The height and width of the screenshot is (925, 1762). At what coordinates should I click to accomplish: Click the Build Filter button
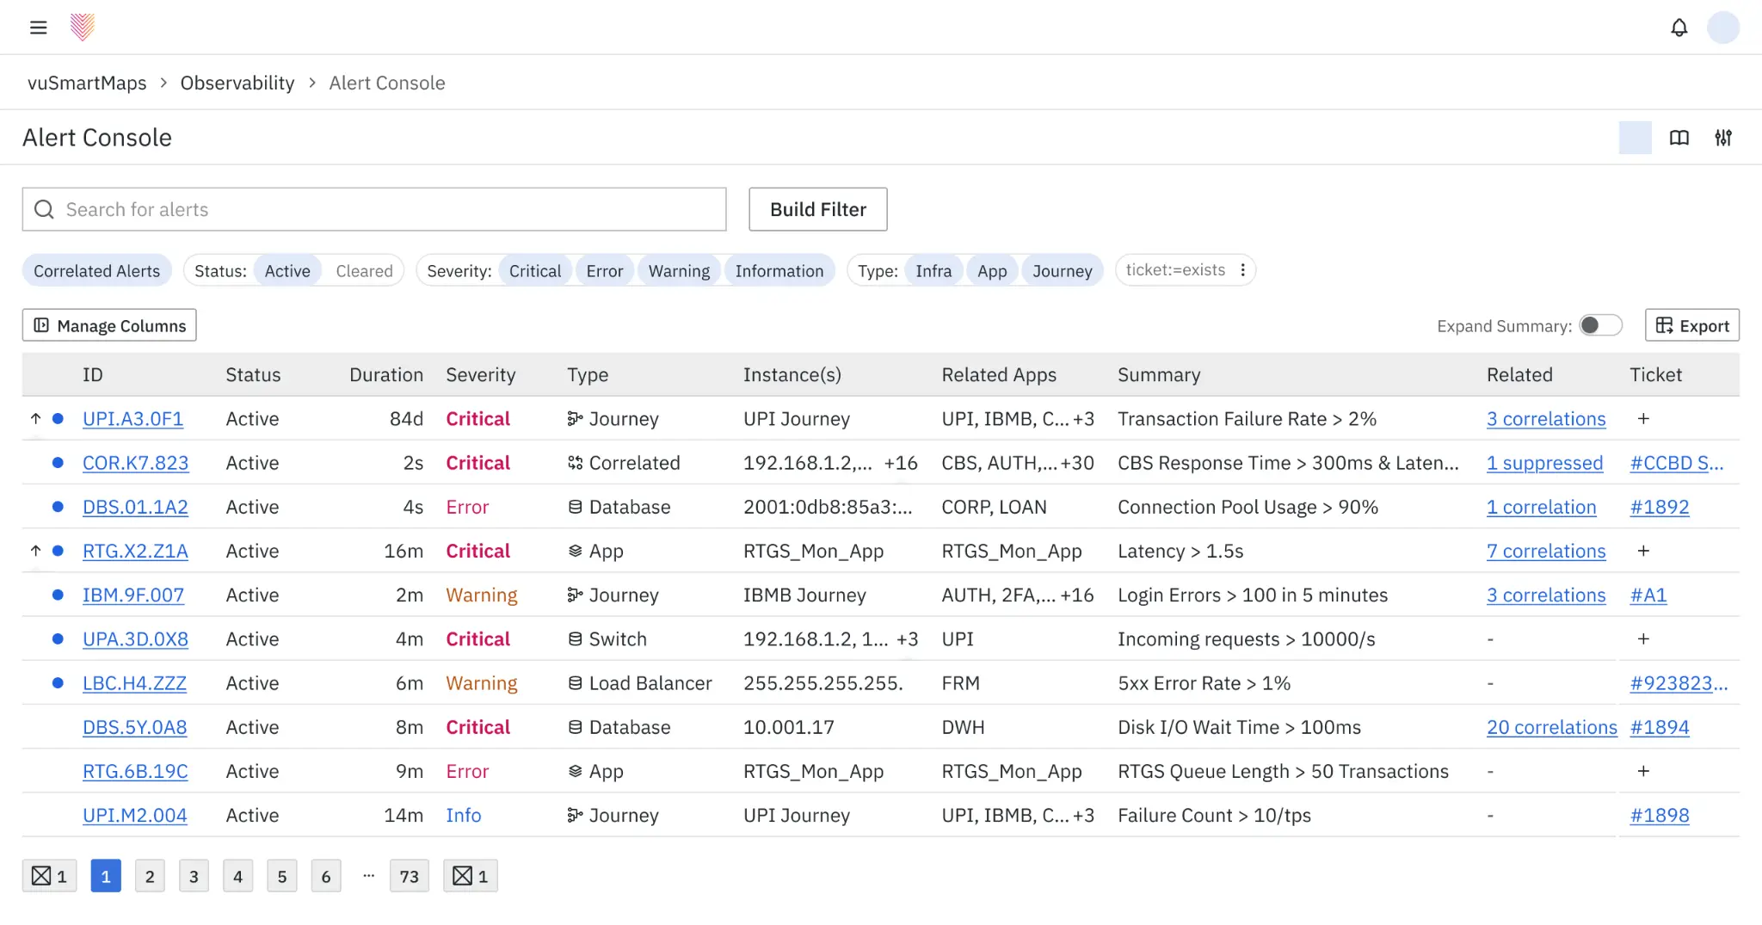[x=817, y=209]
